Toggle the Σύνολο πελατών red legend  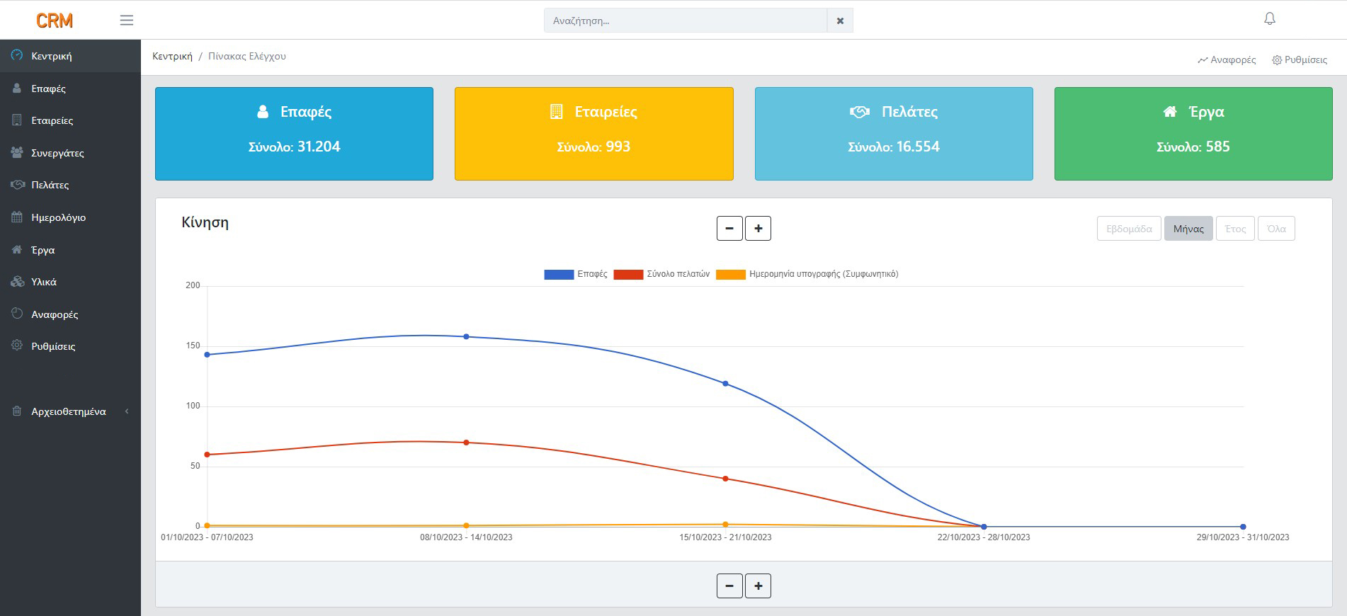tap(661, 274)
